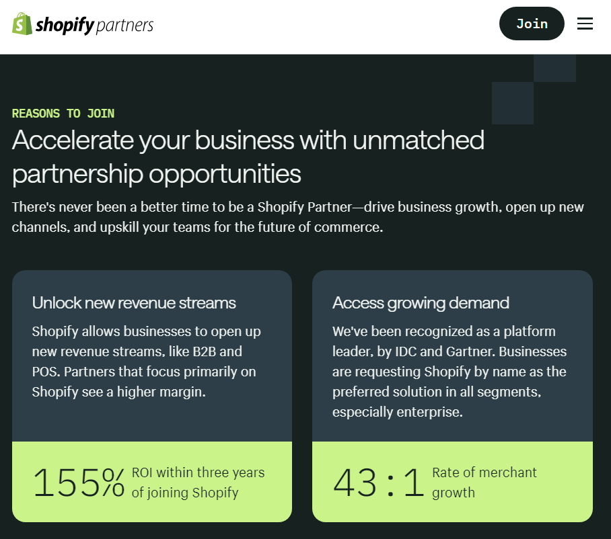Click the B2B and POS description text
Screen dimensions: 611x539
pyautogui.click(x=146, y=361)
